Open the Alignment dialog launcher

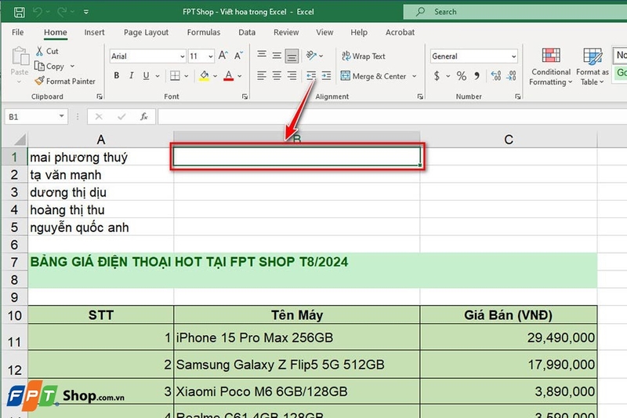coord(420,96)
